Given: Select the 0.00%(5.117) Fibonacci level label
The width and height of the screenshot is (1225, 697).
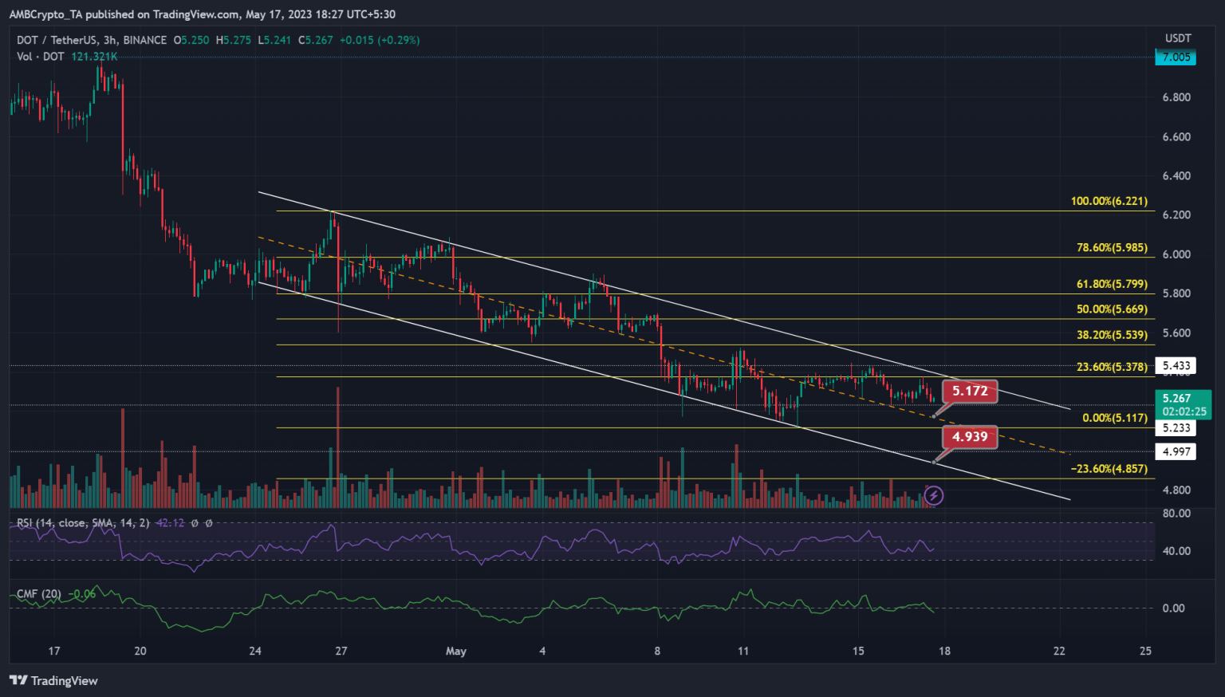Looking at the screenshot, I should [1114, 418].
